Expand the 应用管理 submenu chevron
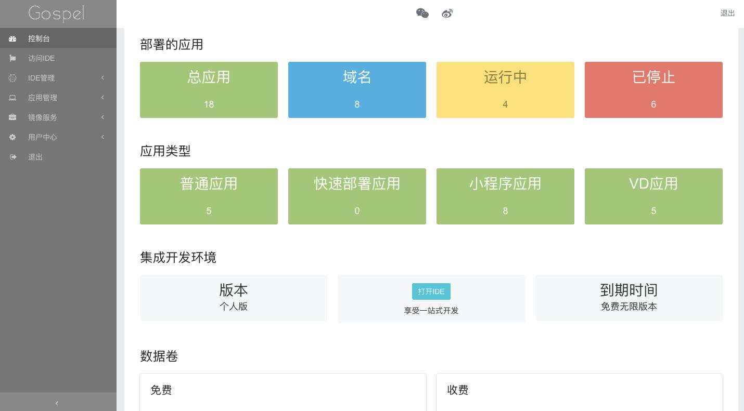744x411 pixels. (102, 98)
